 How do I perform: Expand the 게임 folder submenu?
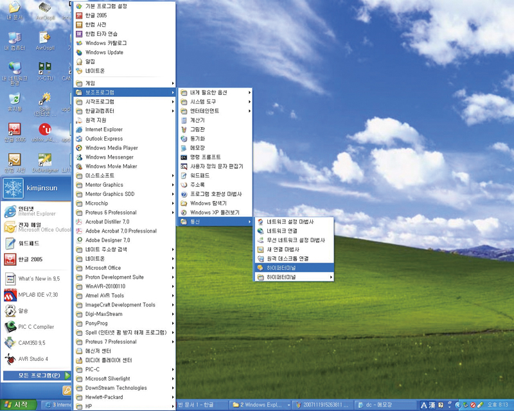point(125,83)
